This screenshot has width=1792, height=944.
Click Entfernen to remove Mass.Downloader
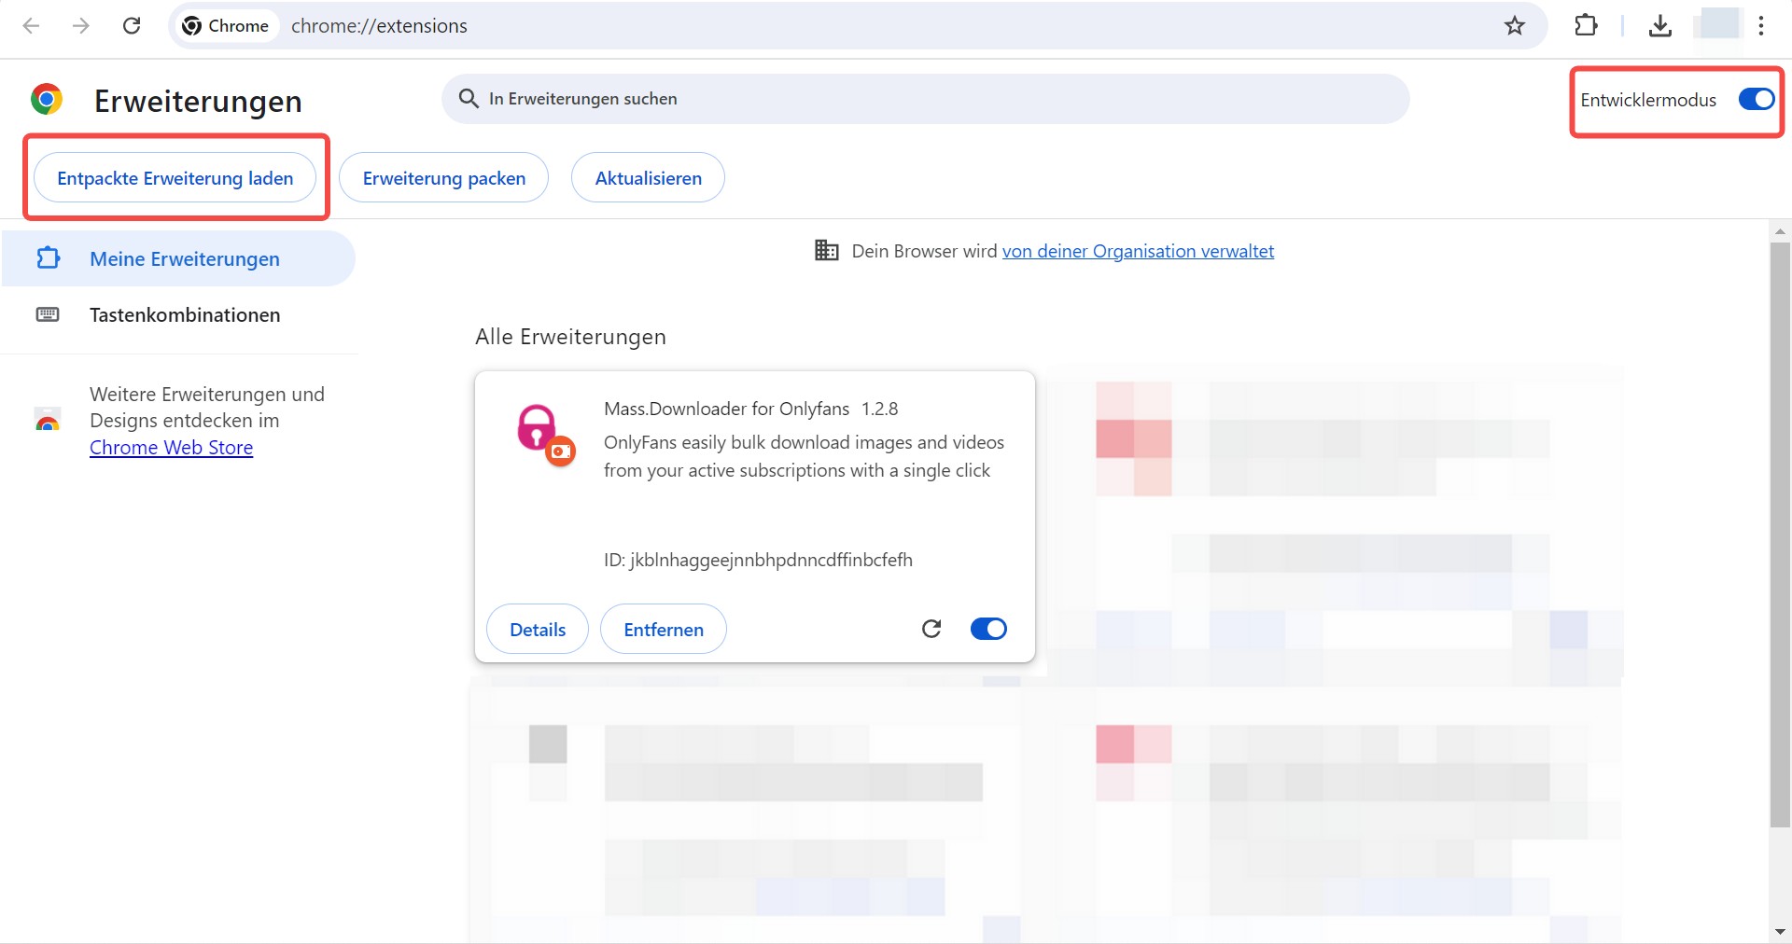[664, 629]
